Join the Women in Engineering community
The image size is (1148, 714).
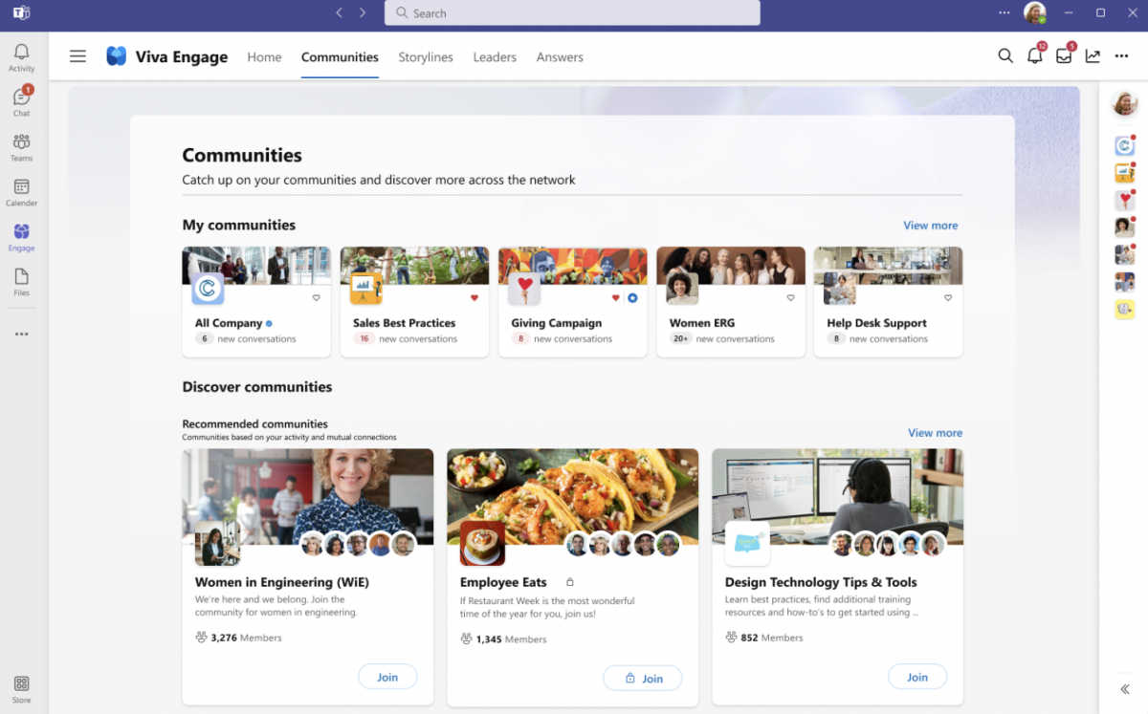tap(387, 676)
